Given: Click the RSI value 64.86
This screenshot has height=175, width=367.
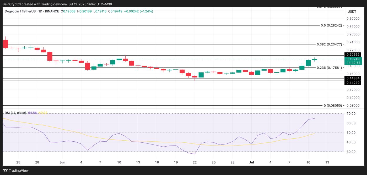Looking at the screenshot, I should (32, 113).
